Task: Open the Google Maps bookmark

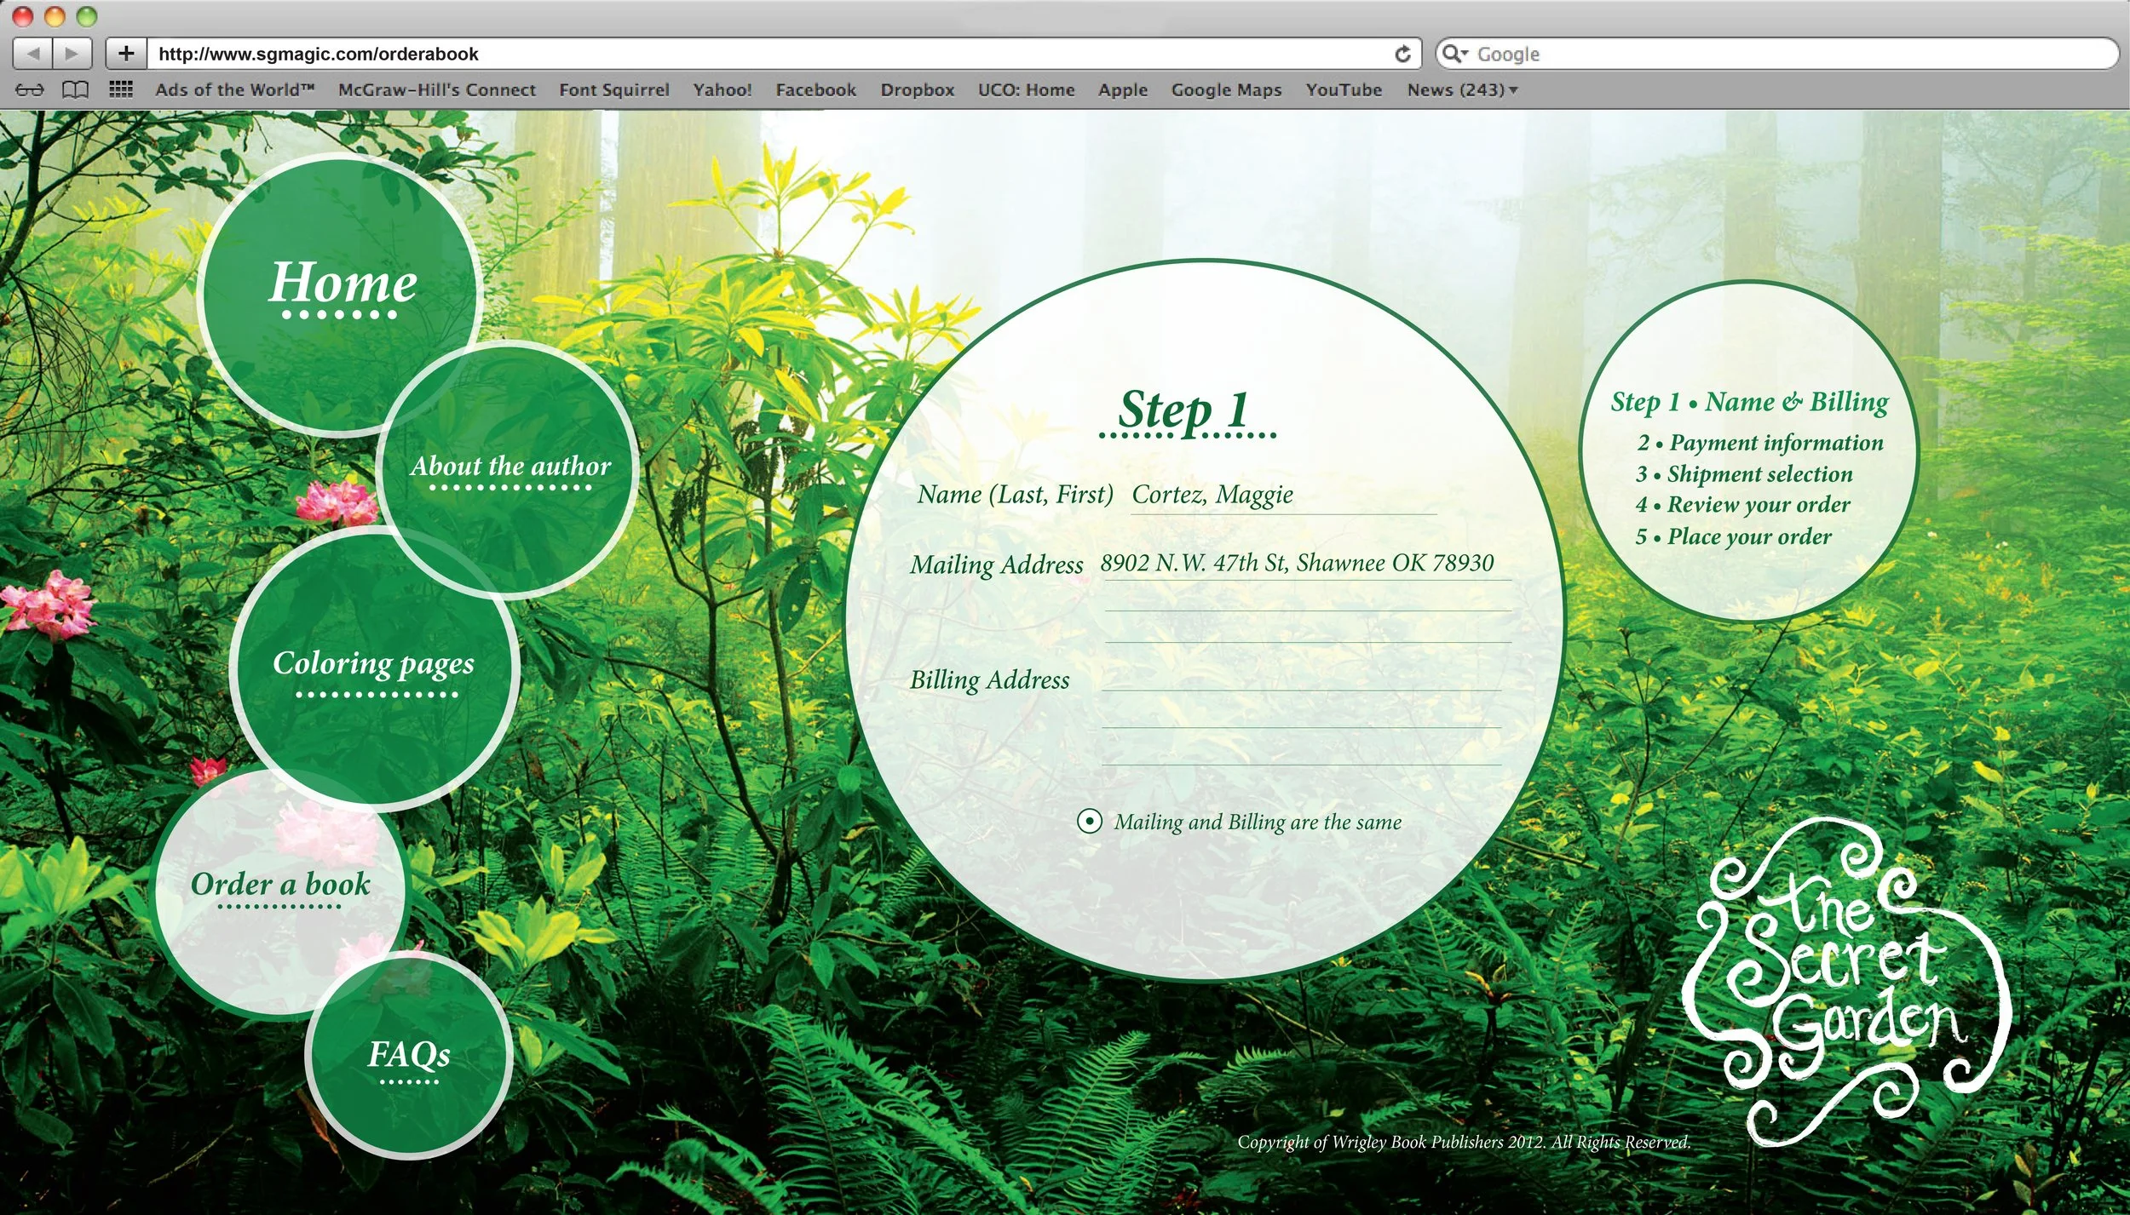Action: pyautogui.click(x=1226, y=89)
